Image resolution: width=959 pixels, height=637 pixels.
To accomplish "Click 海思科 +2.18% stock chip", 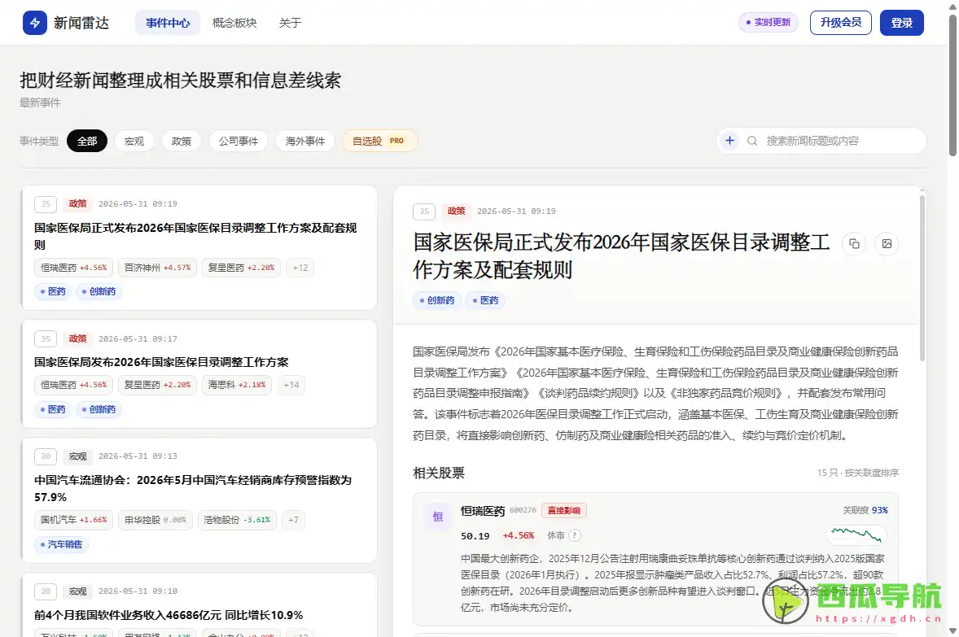I will click(237, 385).
